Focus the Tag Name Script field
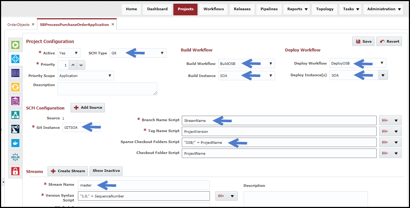 (279, 131)
